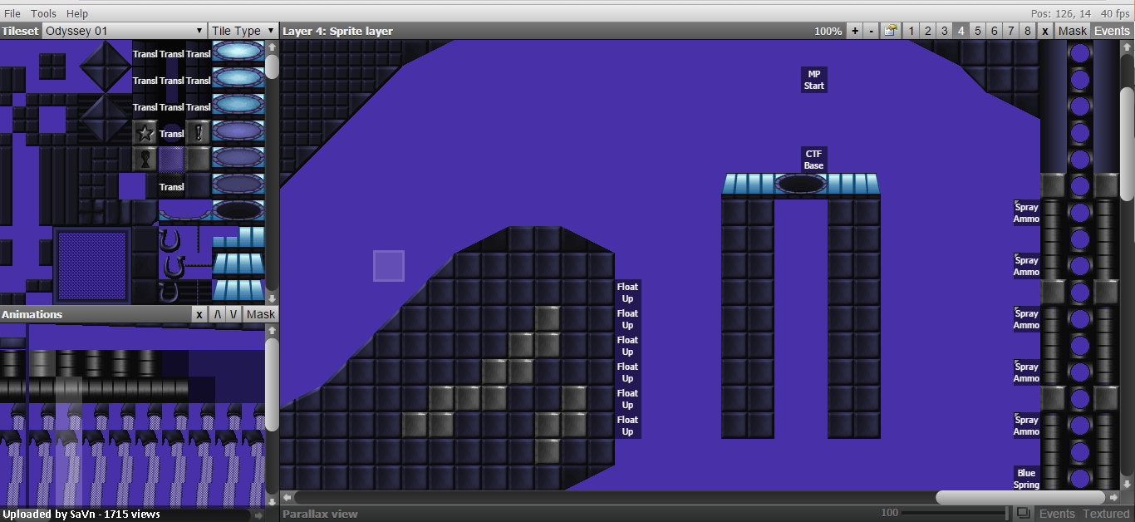Switch to layer 1
The width and height of the screenshot is (1135, 522).
point(911,31)
